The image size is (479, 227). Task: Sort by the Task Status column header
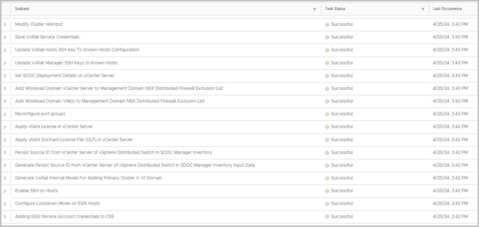point(335,9)
